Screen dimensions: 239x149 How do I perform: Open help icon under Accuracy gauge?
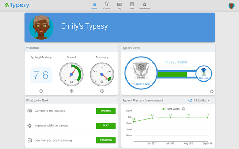[102, 91]
